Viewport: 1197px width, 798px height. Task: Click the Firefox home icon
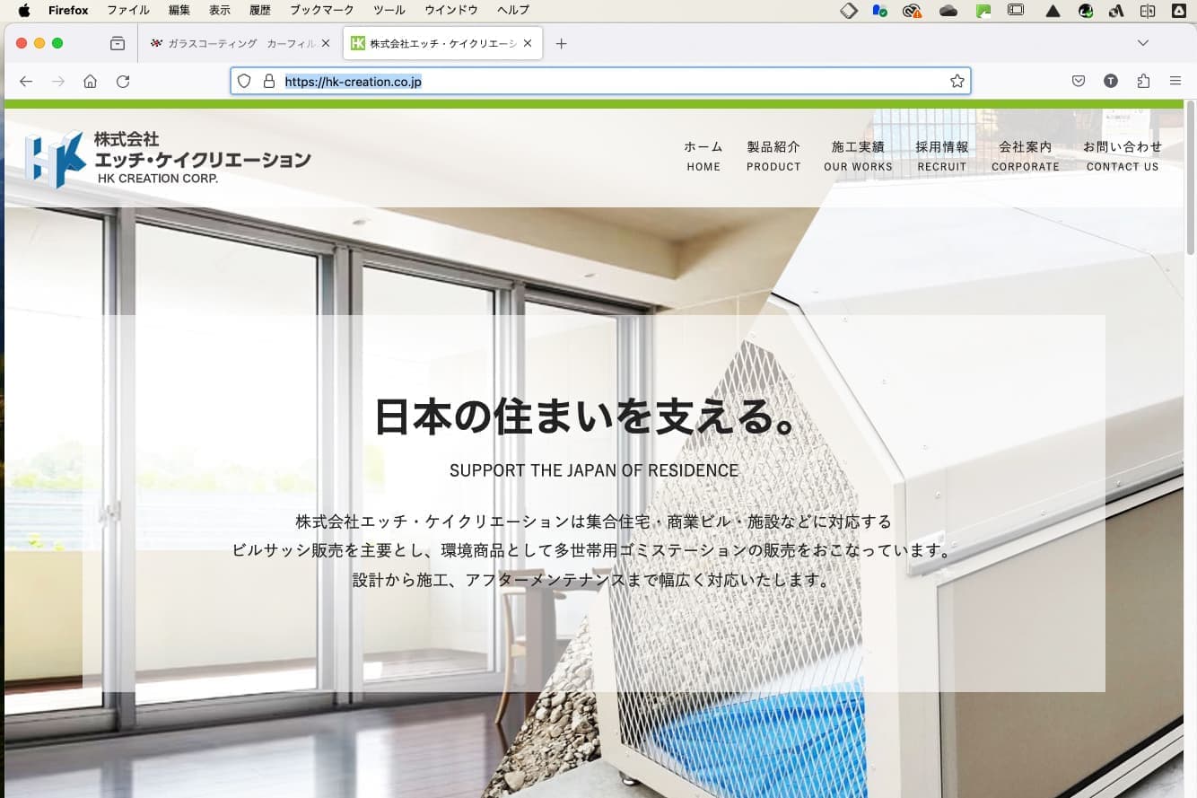90,82
